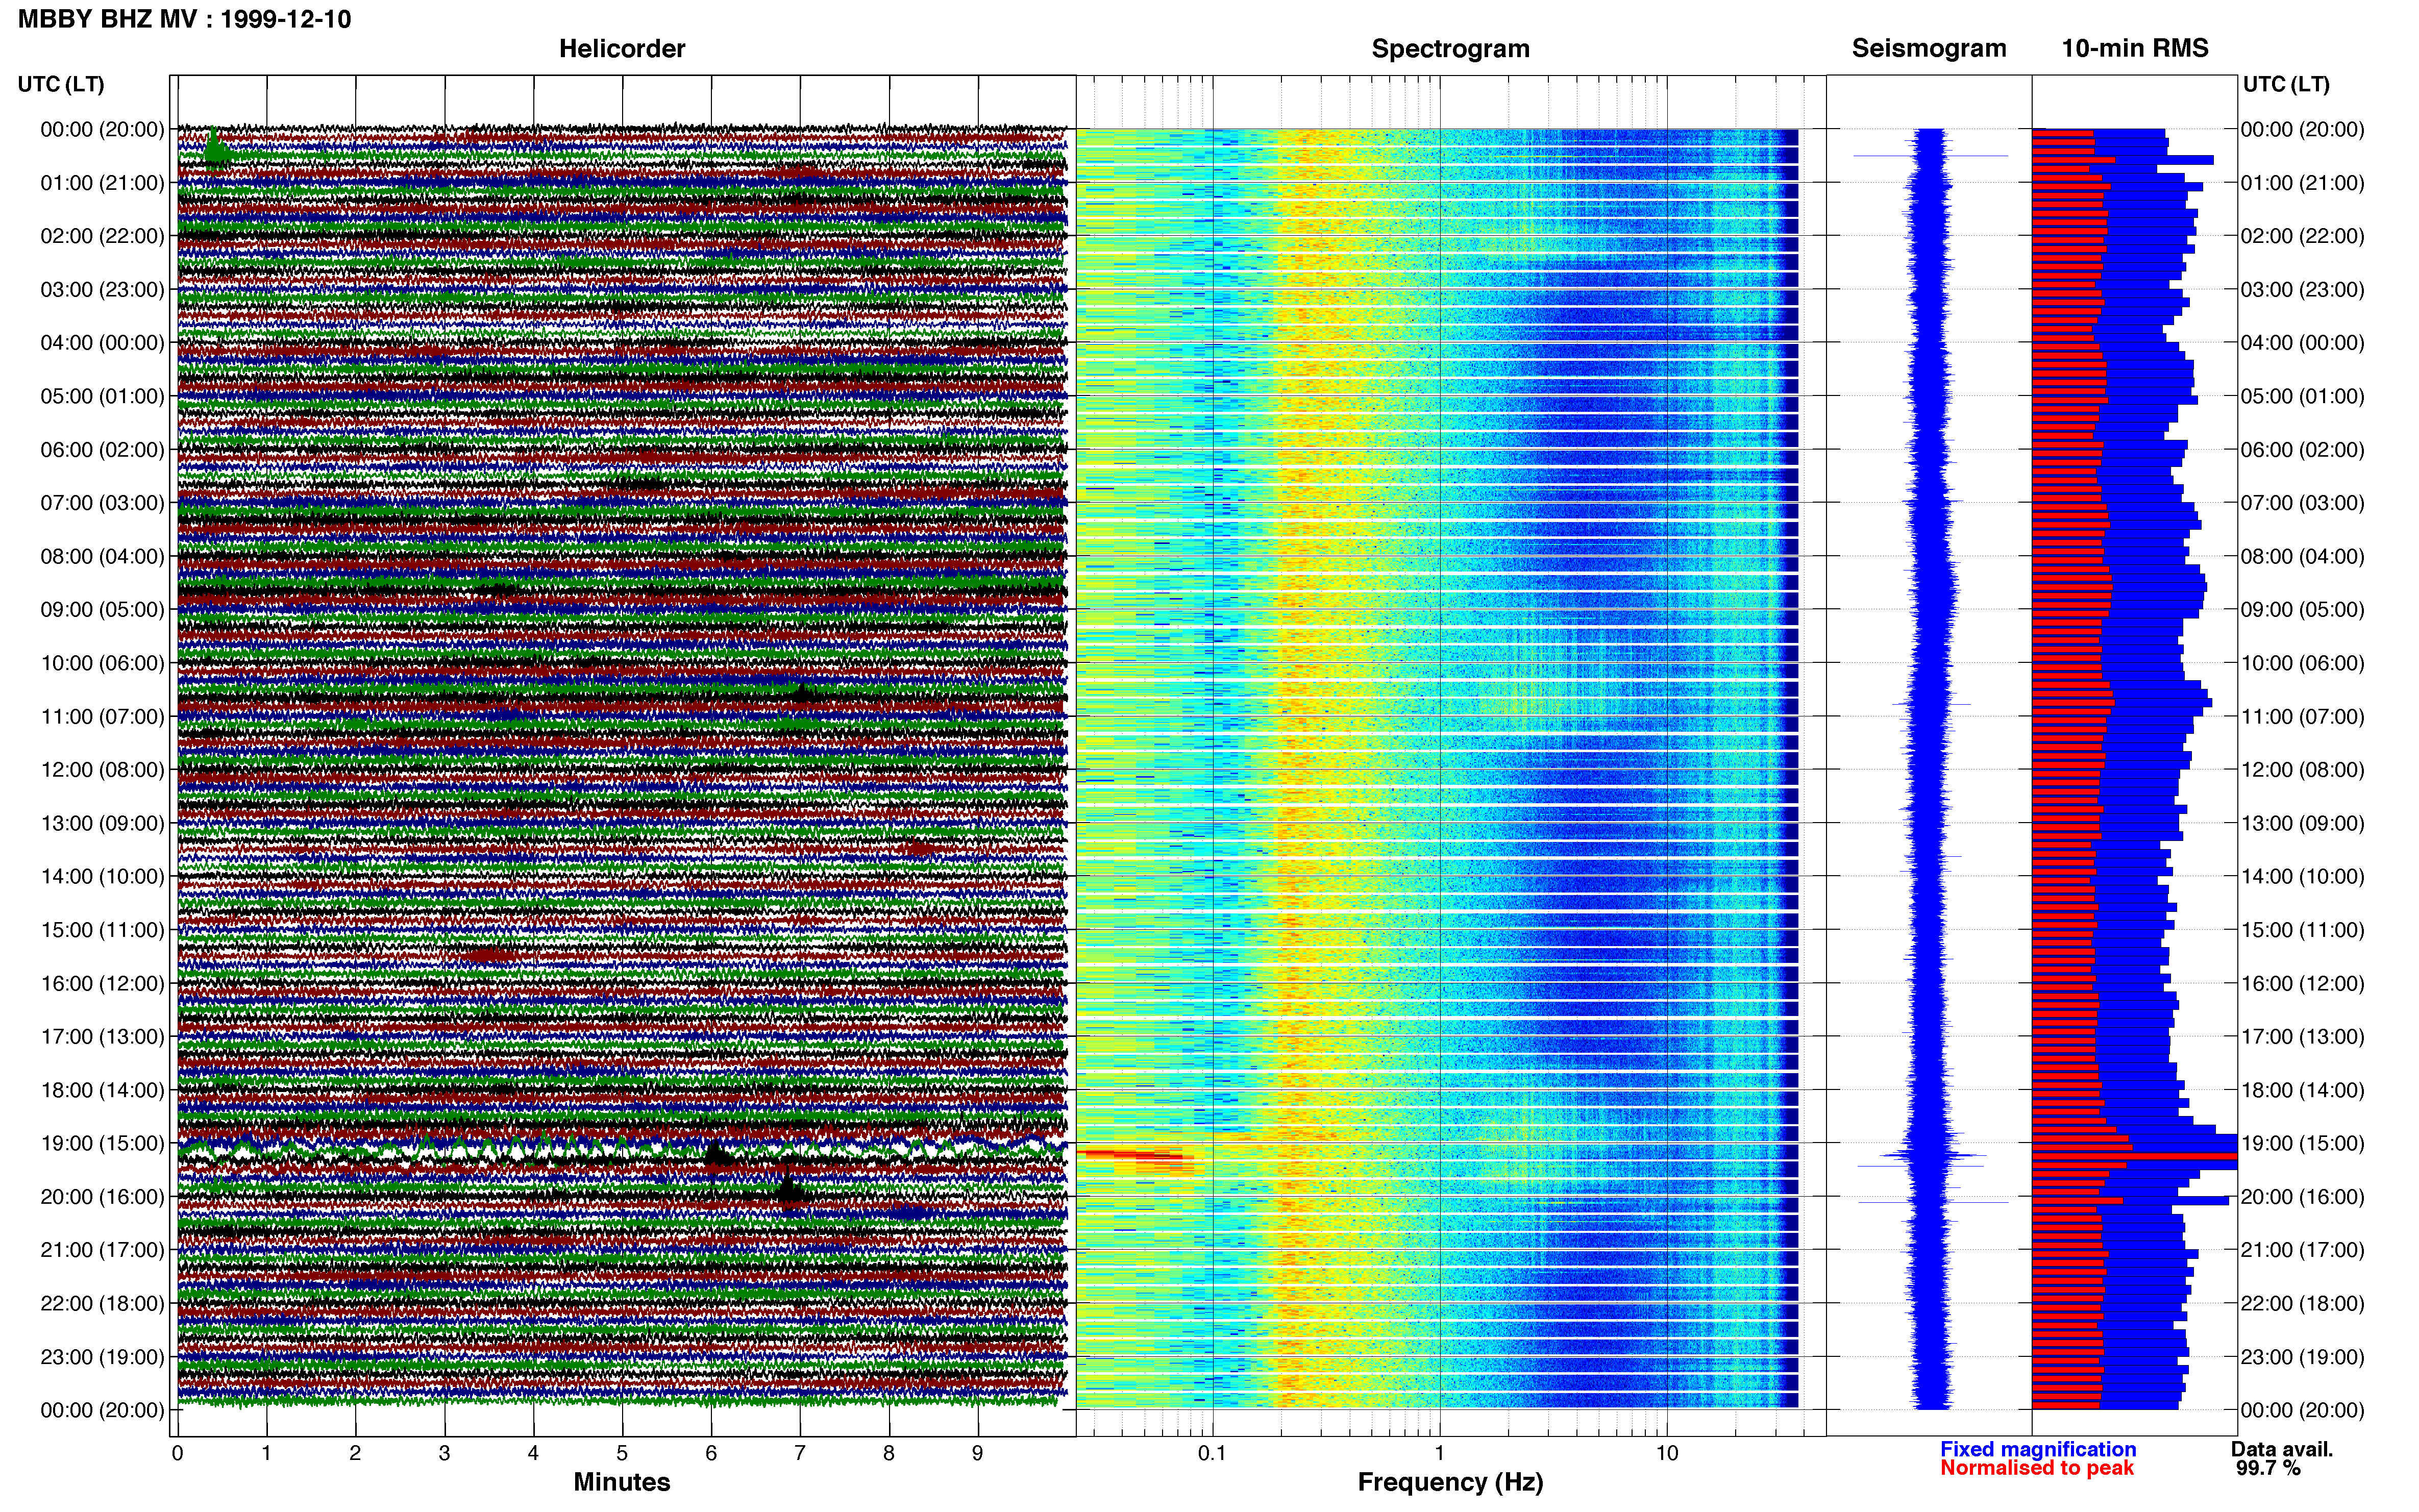Click the 'MBBY BHZ MV : 1999-12-10' title
Viewport: 2419px width, 1512px height.
coord(184,19)
